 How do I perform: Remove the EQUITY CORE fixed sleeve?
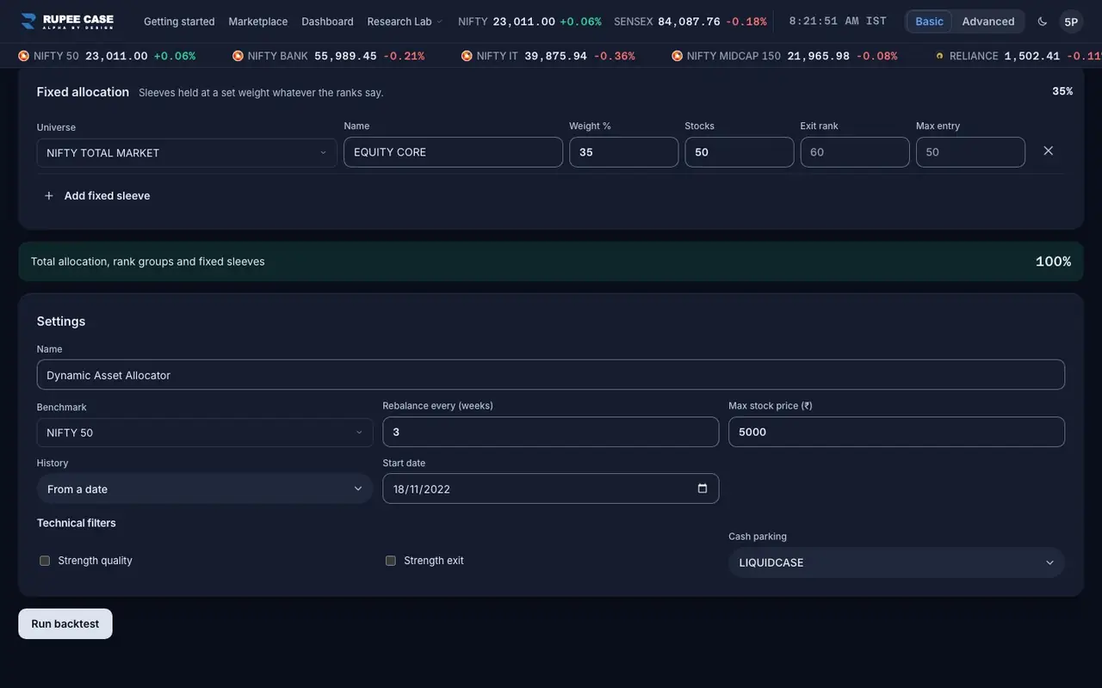(x=1048, y=150)
